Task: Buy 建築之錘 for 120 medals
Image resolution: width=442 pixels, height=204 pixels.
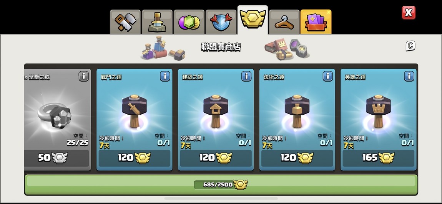Action: tap(216, 158)
